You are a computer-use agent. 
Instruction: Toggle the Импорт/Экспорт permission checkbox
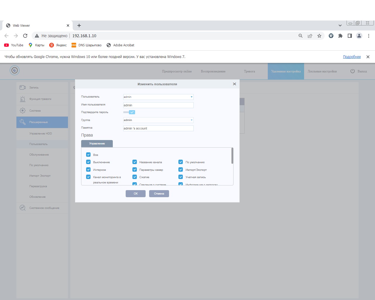click(181, 170)
